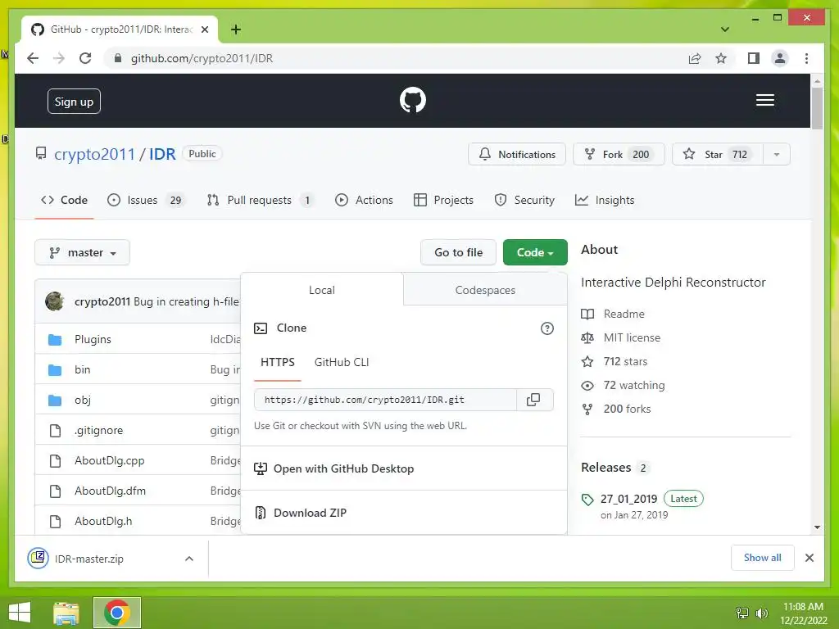Copy the HTTPS clone URL to clipboard
The height and width of the screenshot is (629, 839).
click(533, 400)
